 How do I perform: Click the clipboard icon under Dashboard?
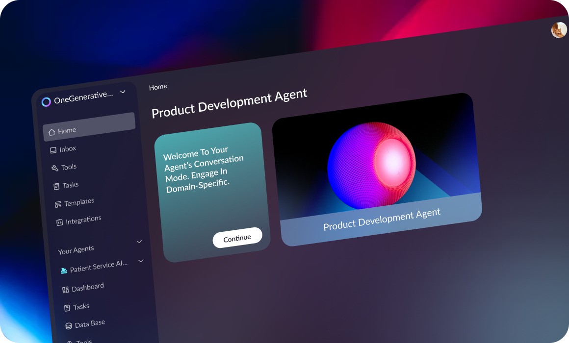pyautogui.click(x=67, y=308)
